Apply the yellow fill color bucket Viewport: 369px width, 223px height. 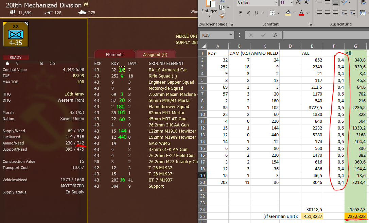pyautogui.click(x=288, y=13)
